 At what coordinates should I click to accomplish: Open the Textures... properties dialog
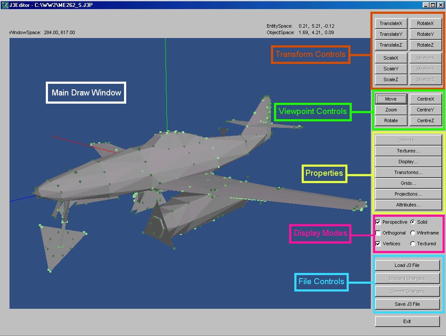point(408,151)
